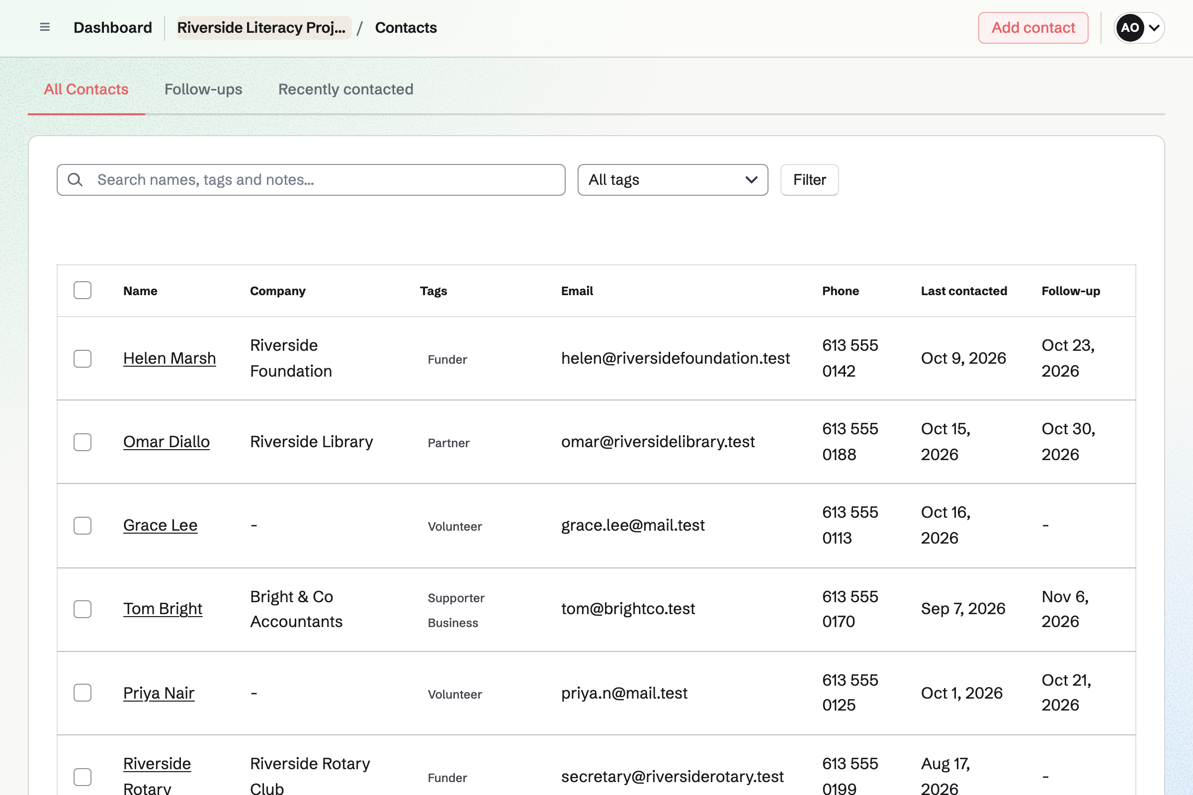The width and height of the screenshot is (1193, 795).
Task: Click the search magnifier icon
Action: pos(75,179)
